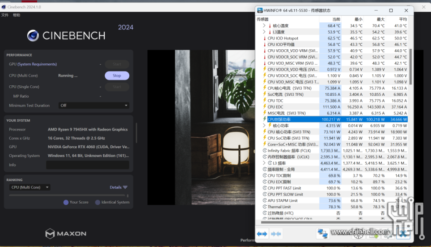The image size is (431, 247).
Task: Click the expand-all arrows icon in HWiNFO toolbar
Action: tap(262, 234)
